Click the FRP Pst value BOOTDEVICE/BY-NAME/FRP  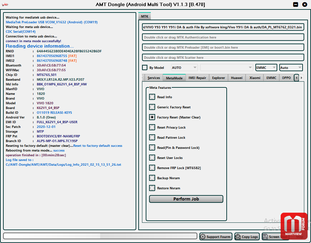coord(58,136)
